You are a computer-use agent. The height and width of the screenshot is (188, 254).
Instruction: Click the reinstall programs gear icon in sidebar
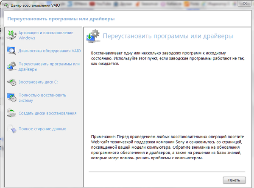pos(11,66)
